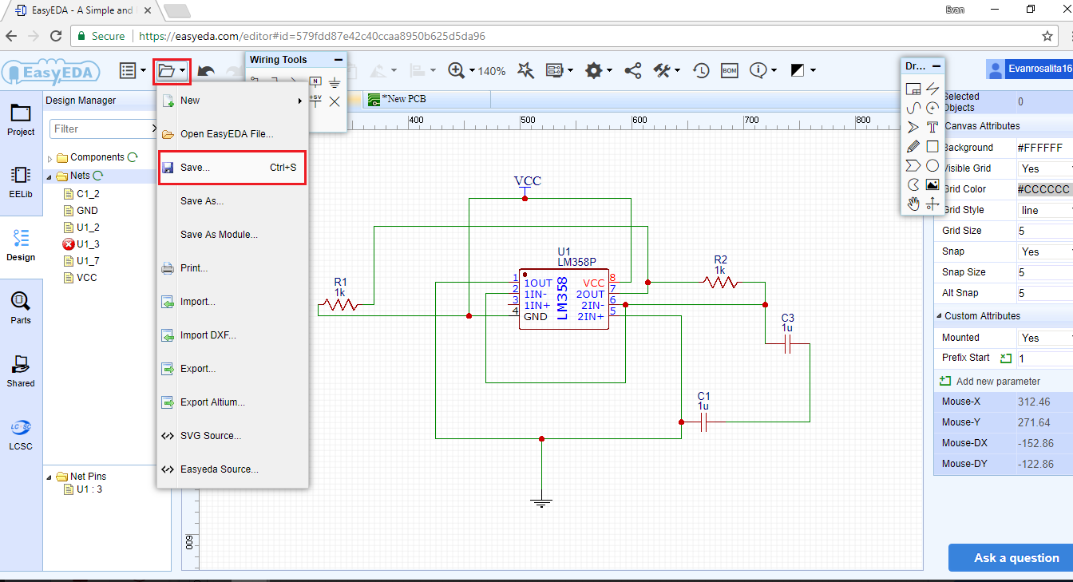Image resolution: width=1073 pixels, height=582 pixels.
Task: Click Add new parameter link
Action: tap(997, 381)
